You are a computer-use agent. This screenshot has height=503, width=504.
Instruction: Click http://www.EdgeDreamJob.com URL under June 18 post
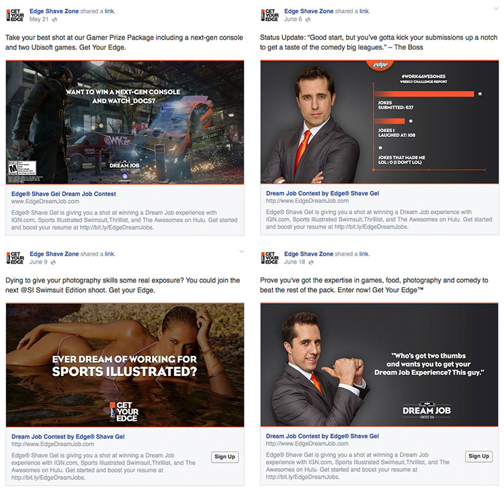click(307, 444)
